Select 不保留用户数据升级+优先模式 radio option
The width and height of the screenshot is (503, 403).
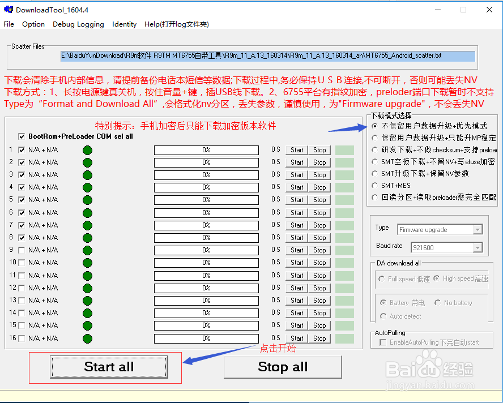click(x=374, y=126)
